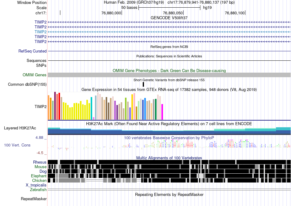Open the GTEx Gene Expression in 54 tissues title

click(x=169, y=89)
